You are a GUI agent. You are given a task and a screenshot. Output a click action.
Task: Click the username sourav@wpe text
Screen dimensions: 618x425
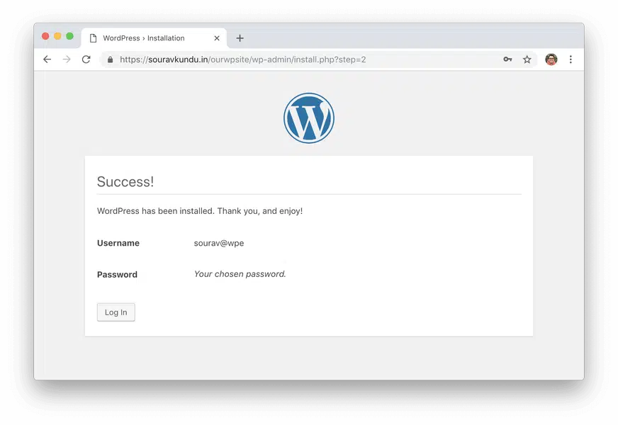click(219, 243)
